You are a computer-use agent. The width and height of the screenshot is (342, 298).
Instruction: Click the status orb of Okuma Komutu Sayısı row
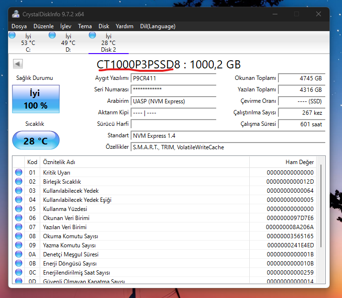(19, 236)
